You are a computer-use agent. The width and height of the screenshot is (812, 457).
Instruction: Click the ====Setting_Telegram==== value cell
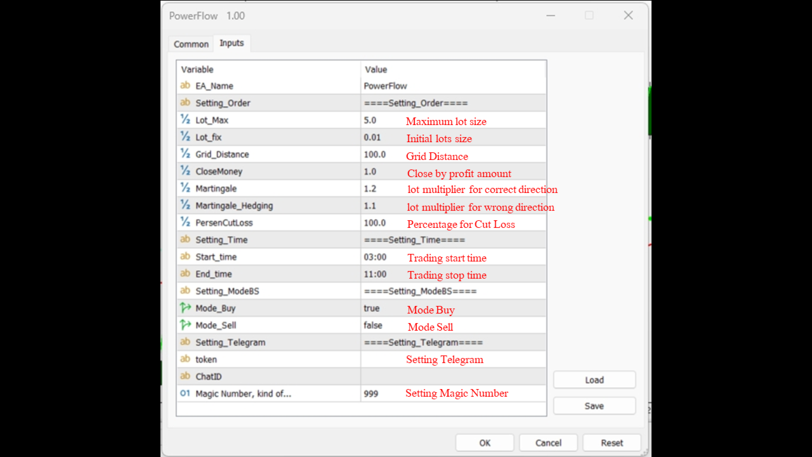point(454,343)
